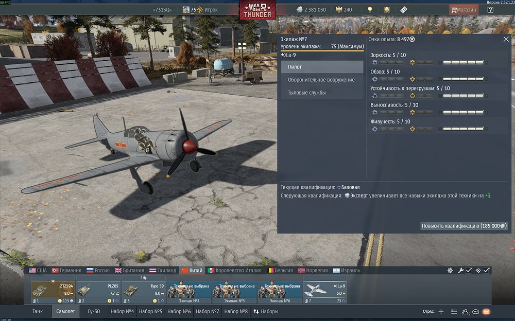Click the plus icon next to Отряд
Screen dimensions: 515x321
point(441,311)
